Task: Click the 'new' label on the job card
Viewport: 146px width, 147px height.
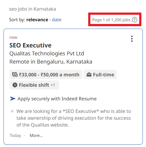Action: pos(13,37)
